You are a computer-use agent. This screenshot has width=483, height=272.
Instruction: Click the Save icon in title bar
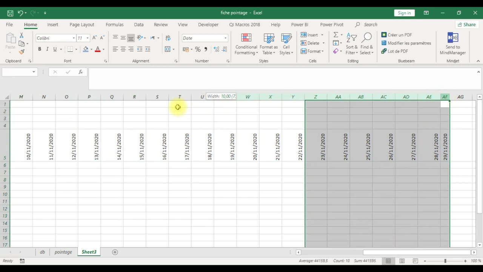(x=10, y=13)
